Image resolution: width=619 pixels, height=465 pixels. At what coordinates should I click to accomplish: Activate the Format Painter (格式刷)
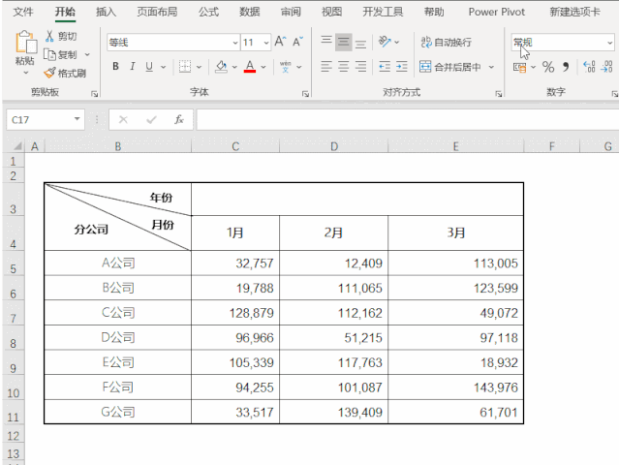point(49,73)
